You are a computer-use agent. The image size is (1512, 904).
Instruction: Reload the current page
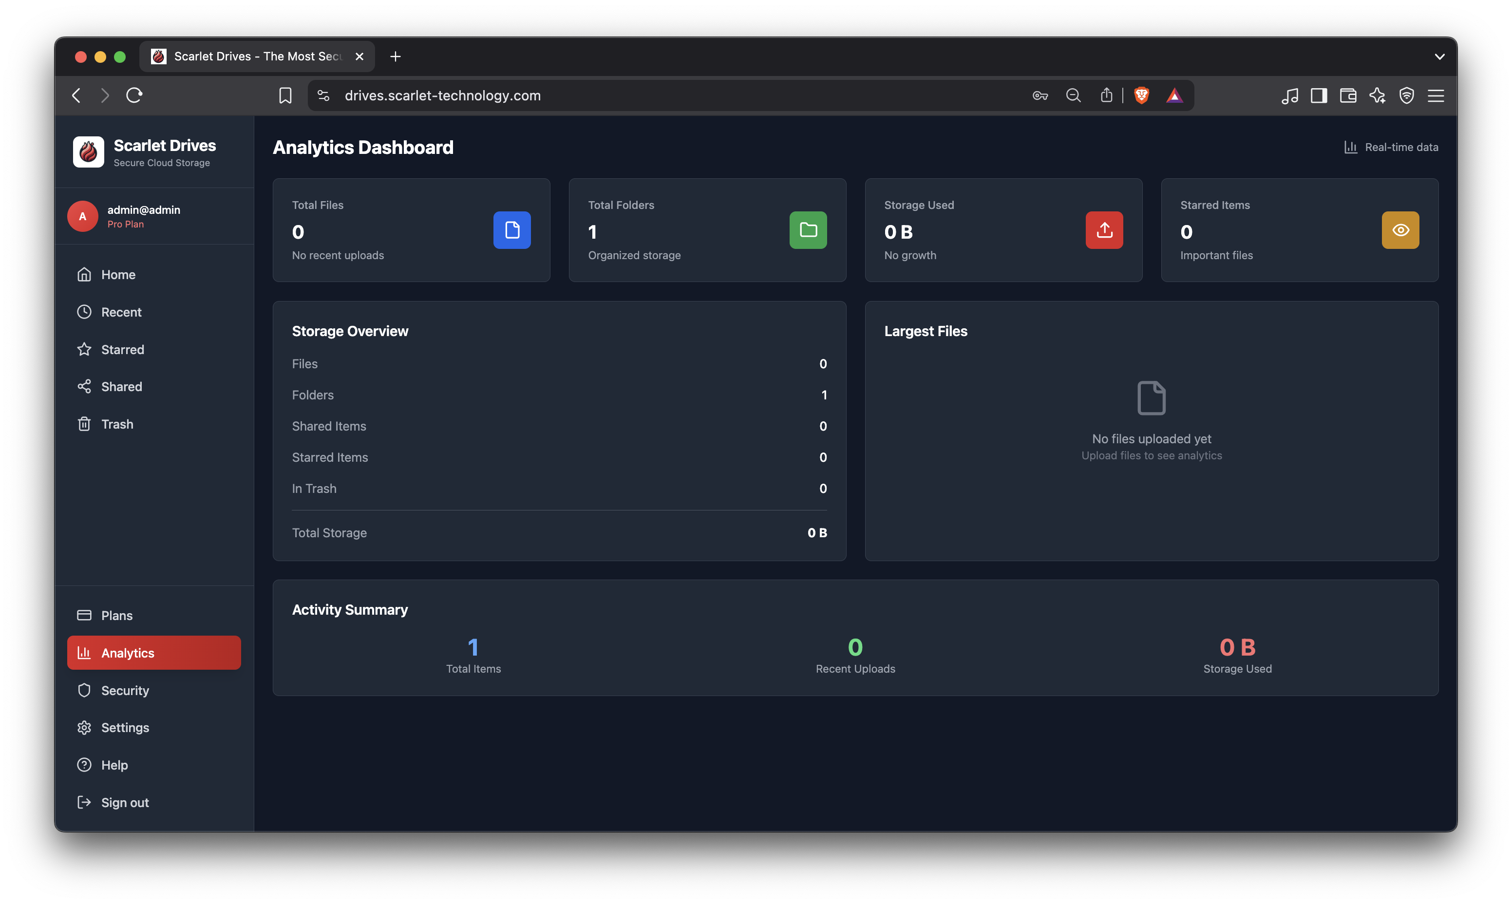coord(134,95)
